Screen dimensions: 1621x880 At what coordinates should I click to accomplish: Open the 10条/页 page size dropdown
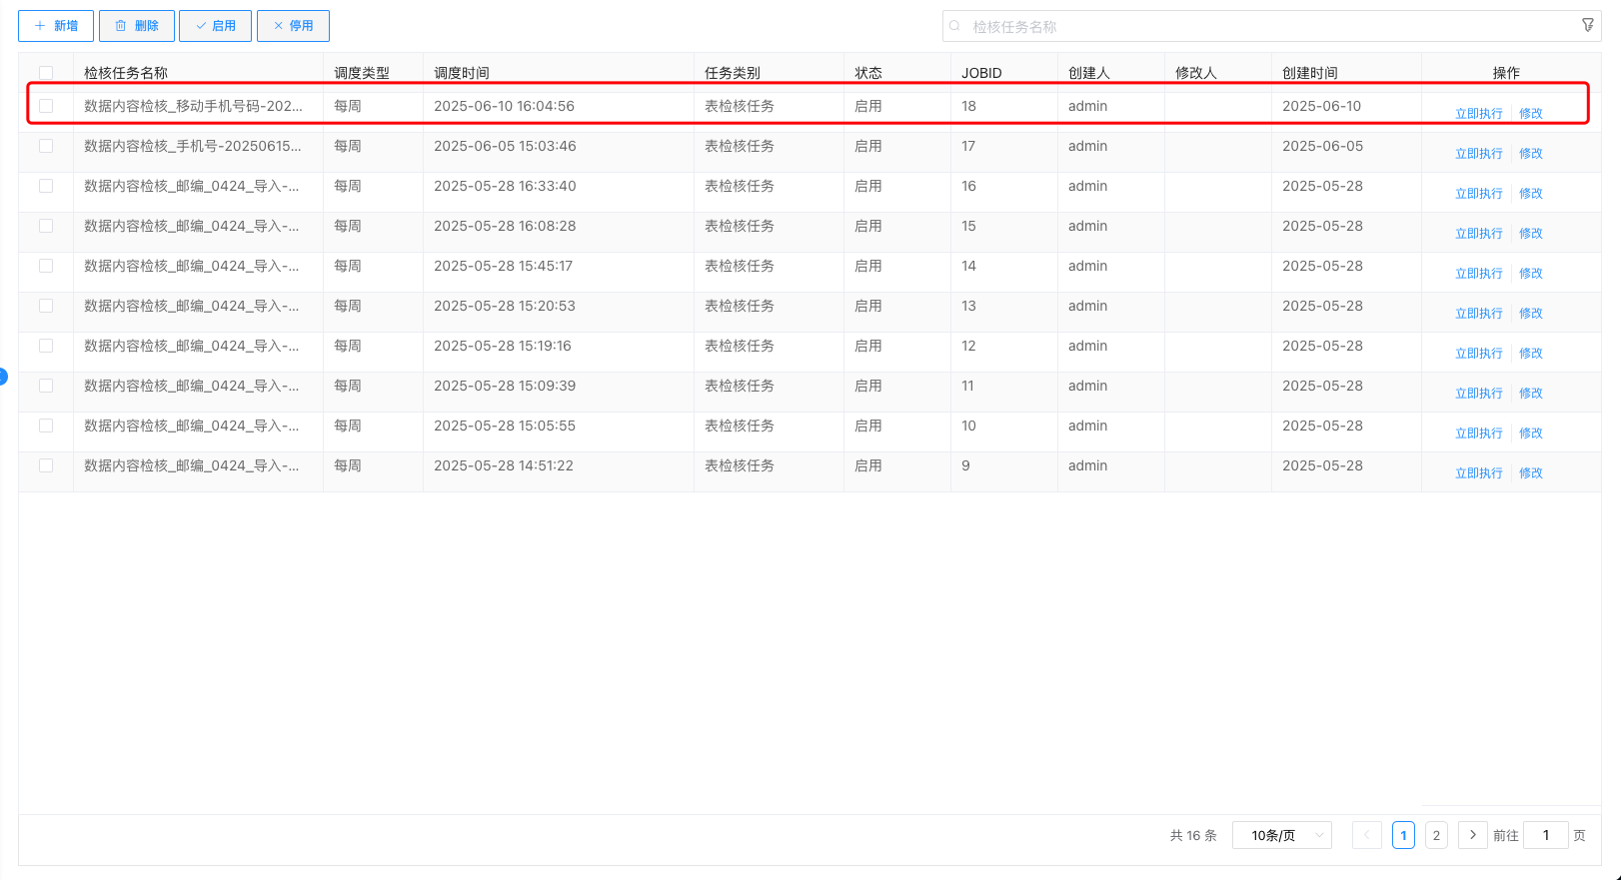click(1281, 835)
